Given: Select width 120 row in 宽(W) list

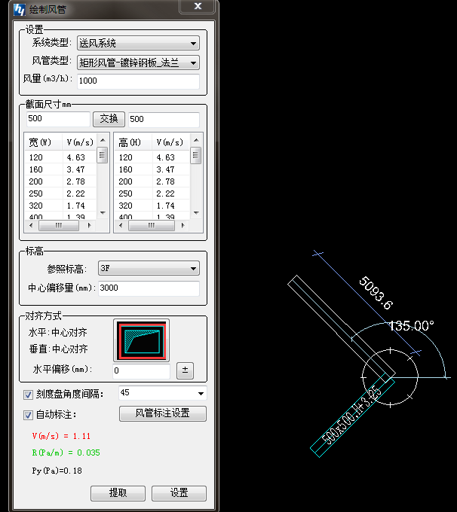Looking at the screenshot, I should click(60, 157).
